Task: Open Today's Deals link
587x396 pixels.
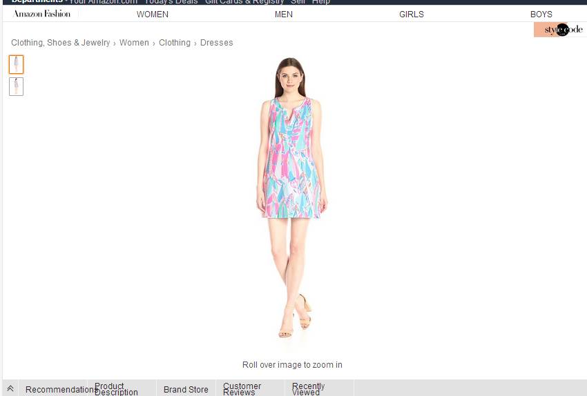Action: pyautogui.click(x=171, y=2)
